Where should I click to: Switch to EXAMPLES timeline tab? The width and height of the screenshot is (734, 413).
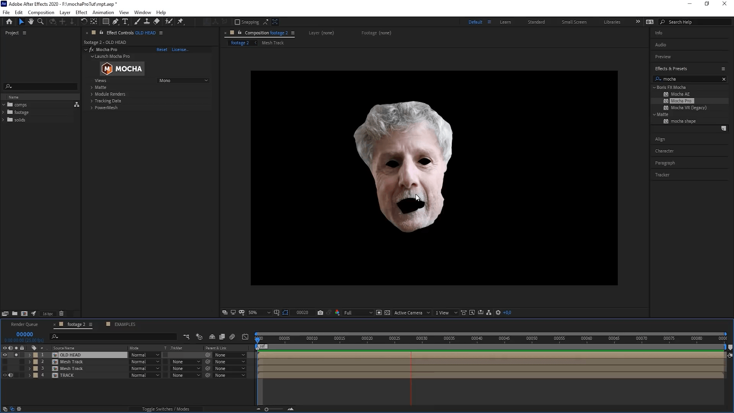[x=125, y=324]
